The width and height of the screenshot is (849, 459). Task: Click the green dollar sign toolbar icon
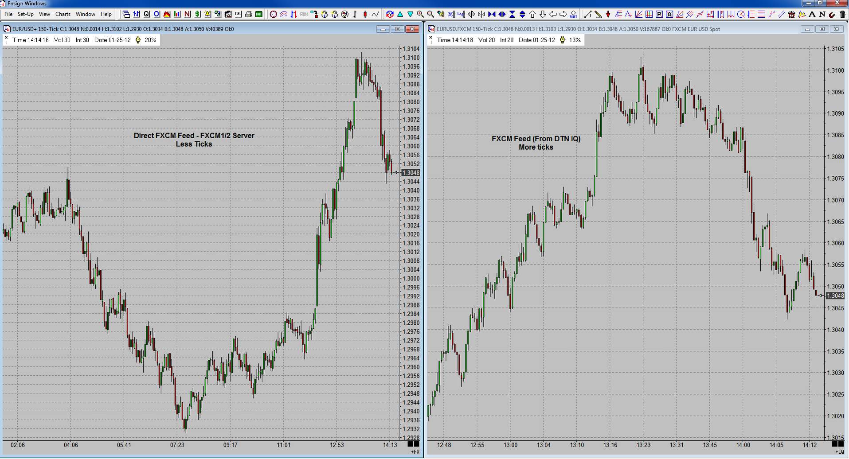coord(197,14)
